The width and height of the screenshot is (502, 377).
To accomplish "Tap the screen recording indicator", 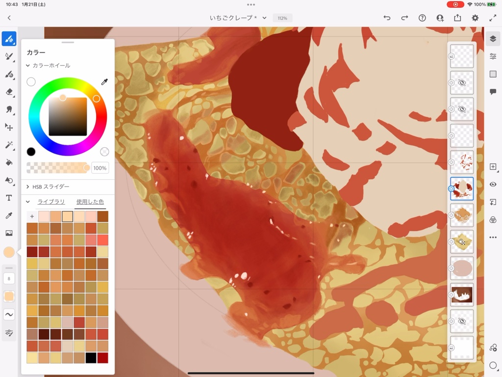I will coord(455,4).
